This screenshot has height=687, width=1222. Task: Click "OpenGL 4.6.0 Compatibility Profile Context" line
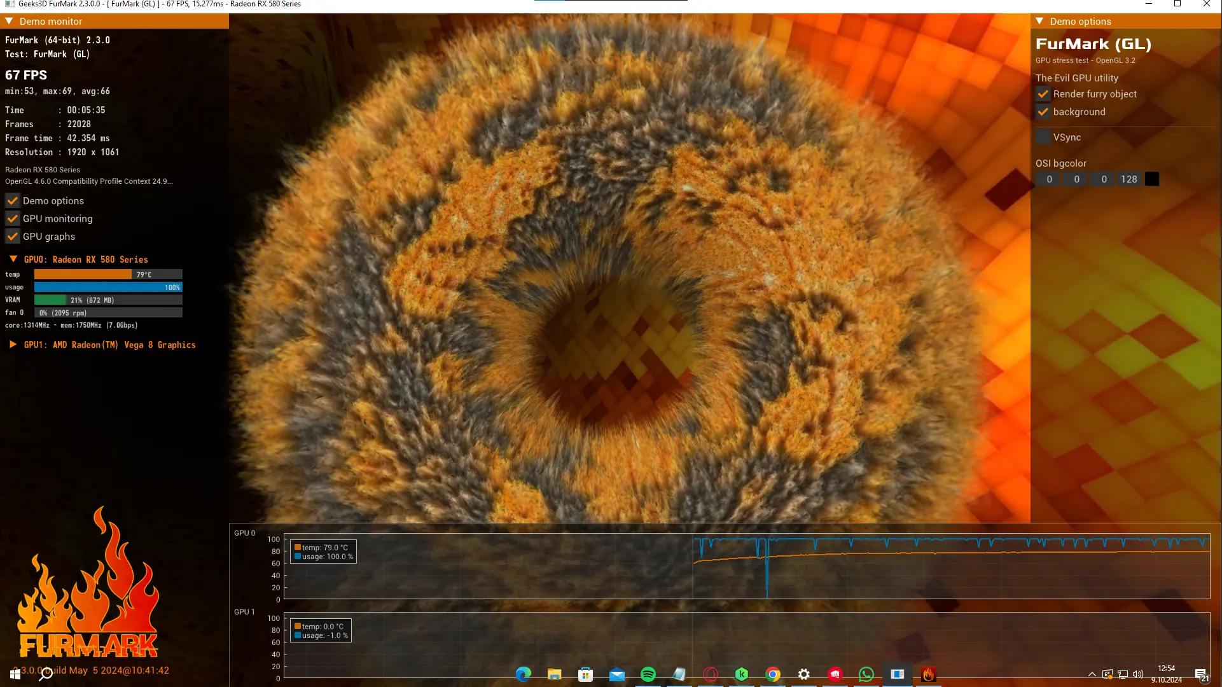point(89,182)
